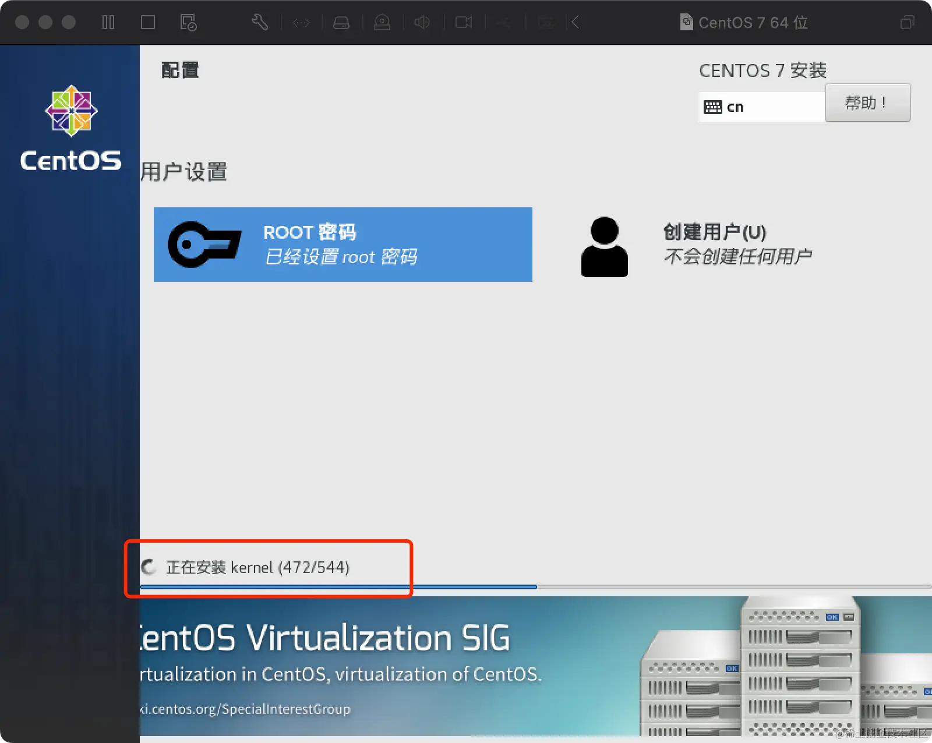Click the window title CentOS 7 64 位
The image size is (932, 743).
click(753, 22)
